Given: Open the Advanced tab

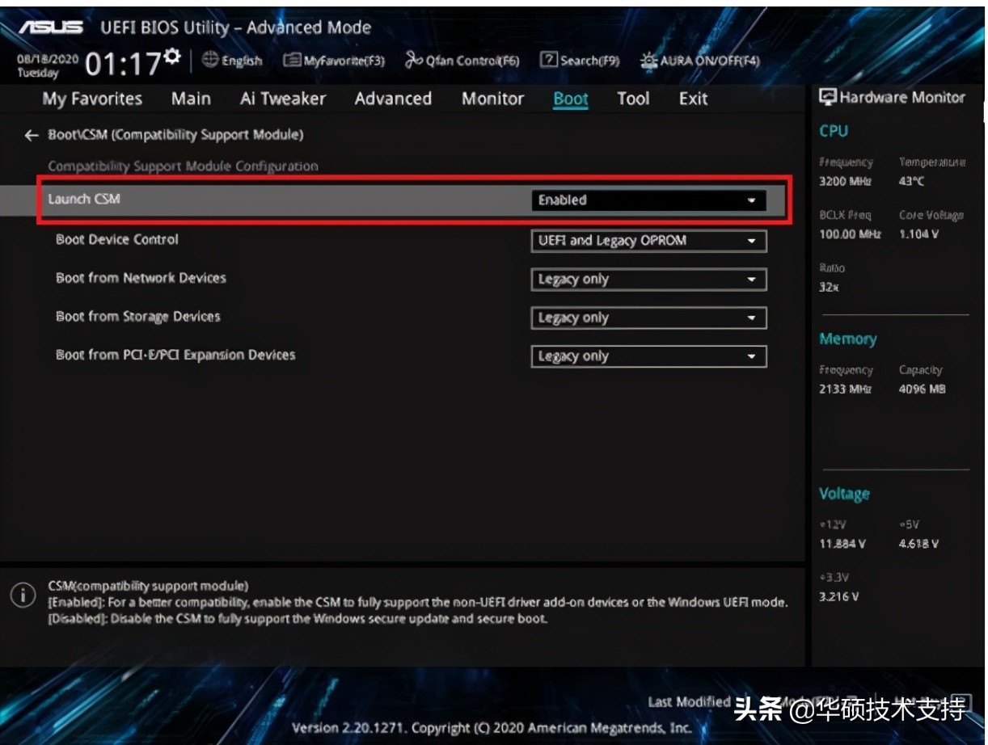Looking at the screenshot, I should click(393, 99).
